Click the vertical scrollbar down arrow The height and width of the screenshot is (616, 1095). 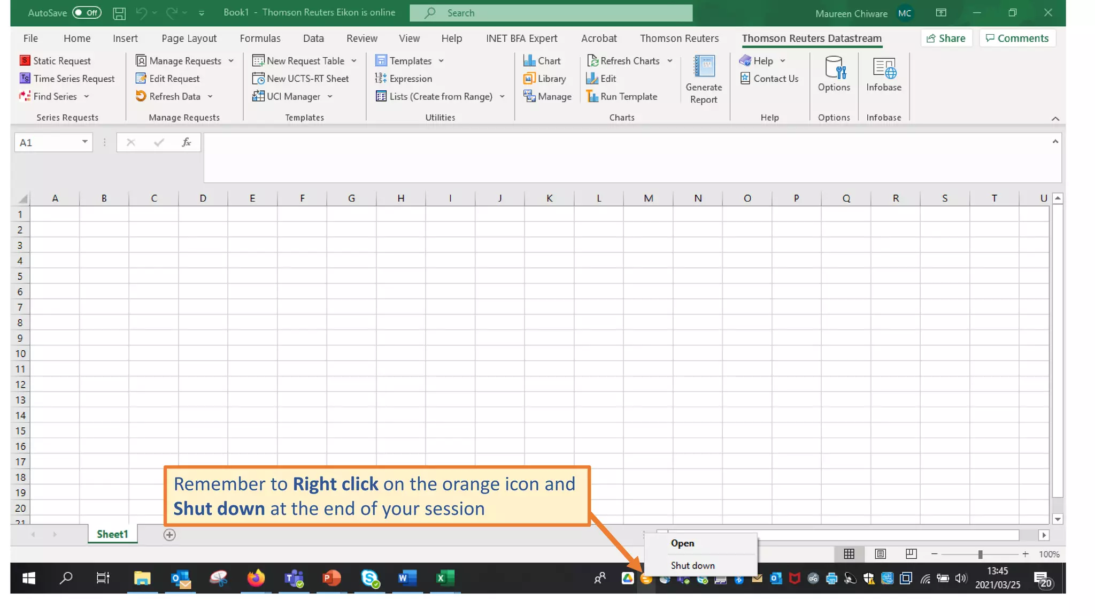1057,519
